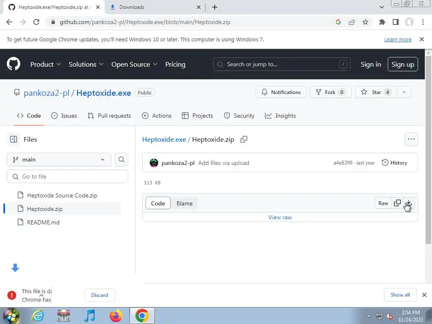Open a new tab with plus button
The image size is (432, 324).
215,7
